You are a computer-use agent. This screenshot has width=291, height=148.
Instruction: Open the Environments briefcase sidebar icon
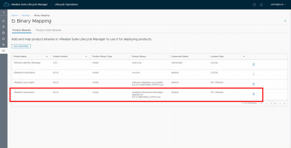click(x=4, y=39)
